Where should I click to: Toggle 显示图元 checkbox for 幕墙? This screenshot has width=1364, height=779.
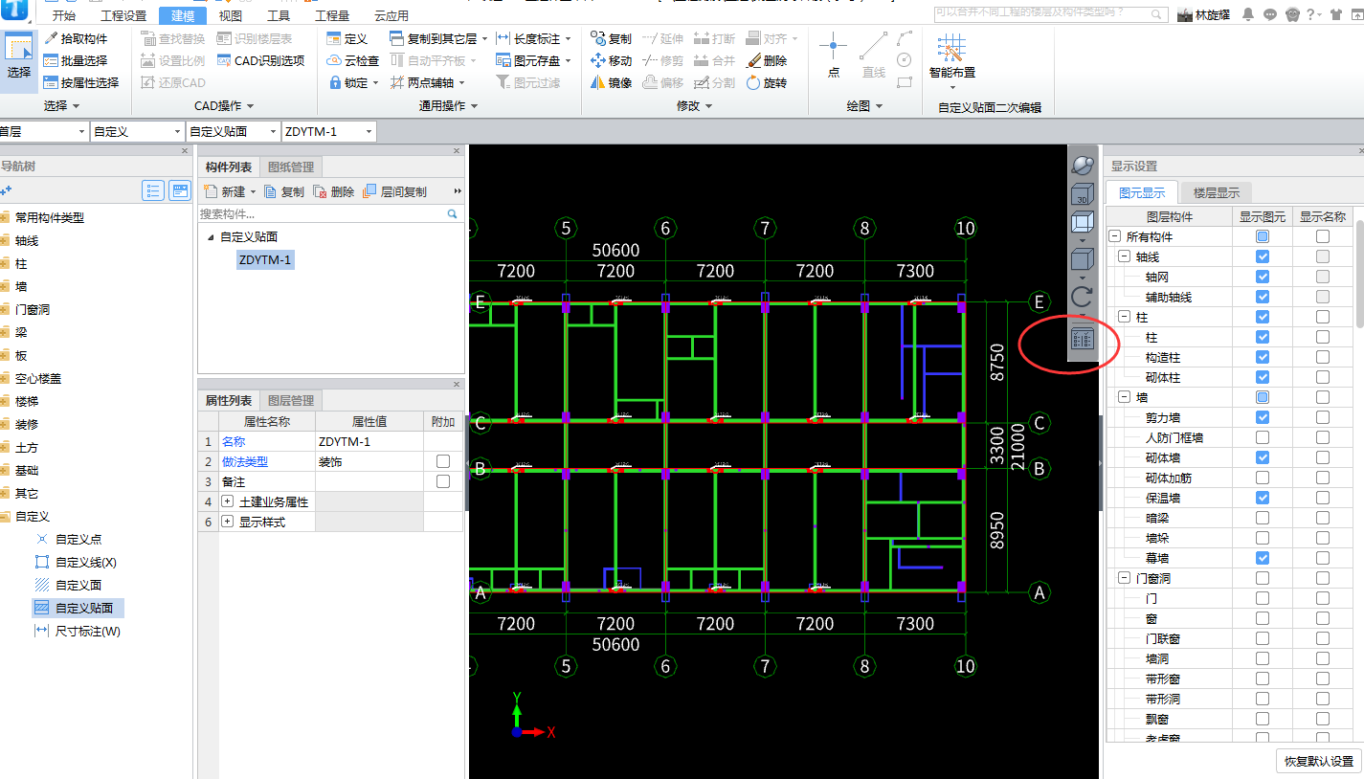point(1263,558)
